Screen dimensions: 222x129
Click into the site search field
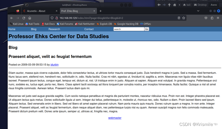[x=129, y=29]
